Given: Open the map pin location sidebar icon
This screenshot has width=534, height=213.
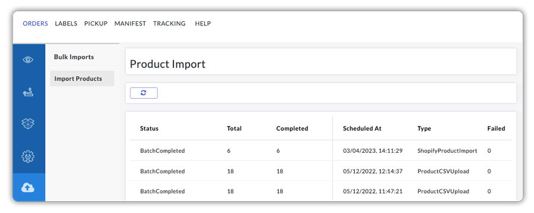Looking at the screenshot, I should tap(28, 92).
